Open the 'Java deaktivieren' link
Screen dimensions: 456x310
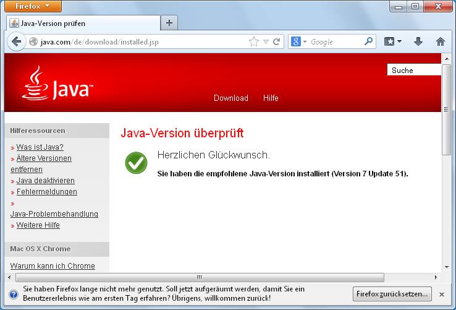point(45,181)
